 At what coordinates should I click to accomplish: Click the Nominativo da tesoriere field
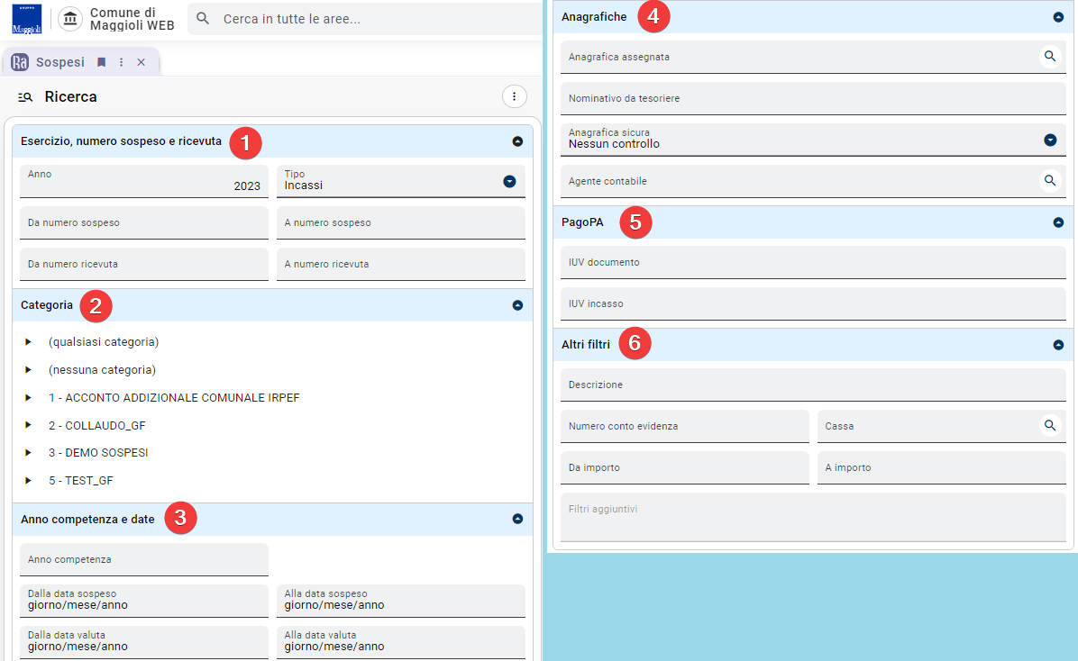point(813,98)
